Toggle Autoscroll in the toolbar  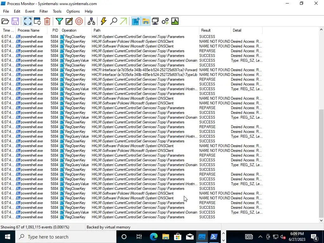(x=37, y=21)
